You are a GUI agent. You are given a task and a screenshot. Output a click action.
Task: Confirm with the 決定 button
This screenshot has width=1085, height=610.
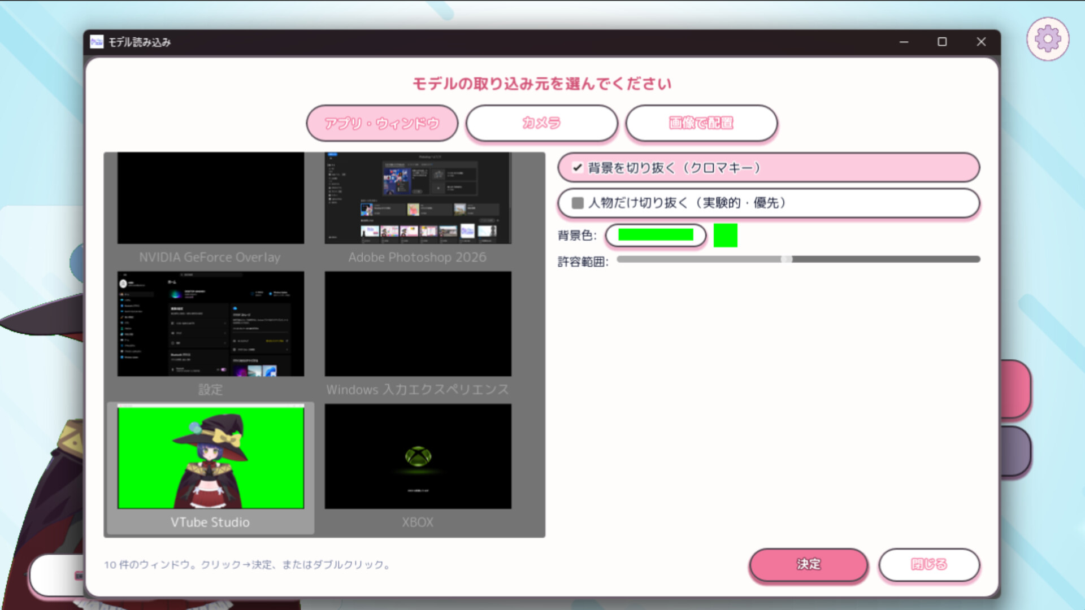pos(809,564)
